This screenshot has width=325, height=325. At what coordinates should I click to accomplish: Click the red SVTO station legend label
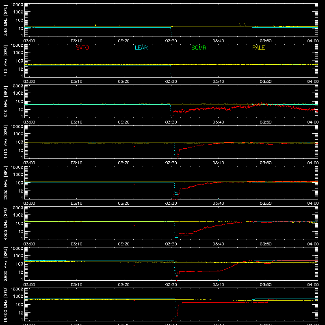click(82, 48)
